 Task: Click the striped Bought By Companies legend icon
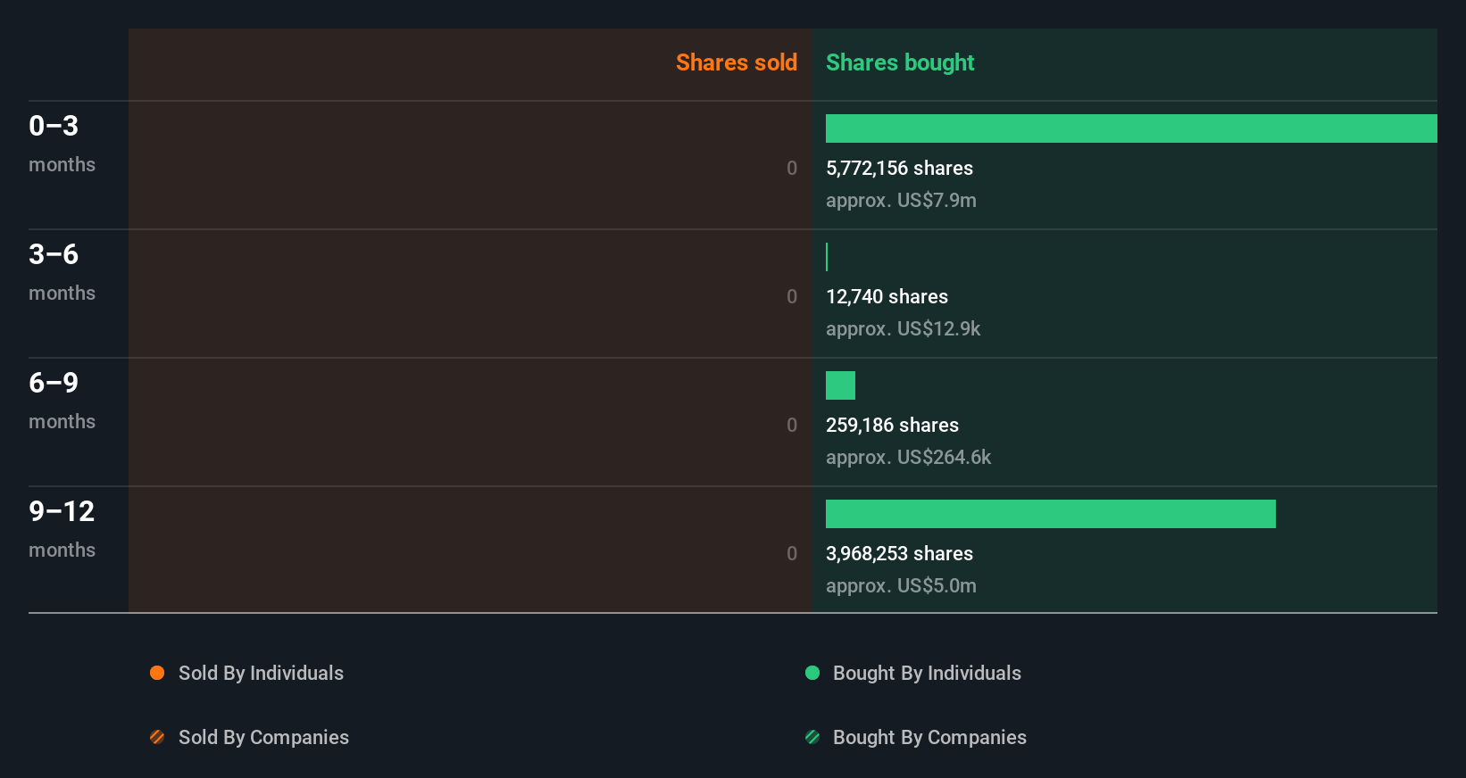click(812, 737)
